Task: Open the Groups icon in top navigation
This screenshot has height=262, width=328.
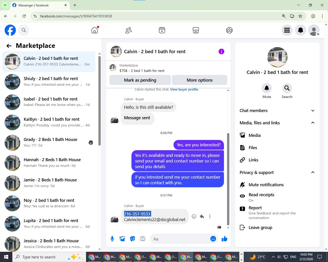Action: click(x=229, y=30)
